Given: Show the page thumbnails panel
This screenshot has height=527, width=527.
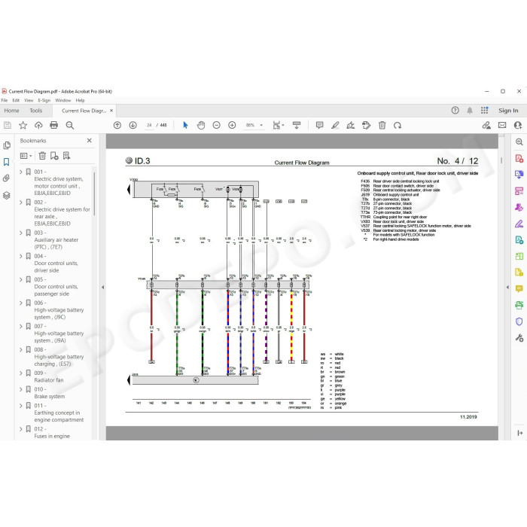Looking at the screenshot, I should [x=7, y=145].
